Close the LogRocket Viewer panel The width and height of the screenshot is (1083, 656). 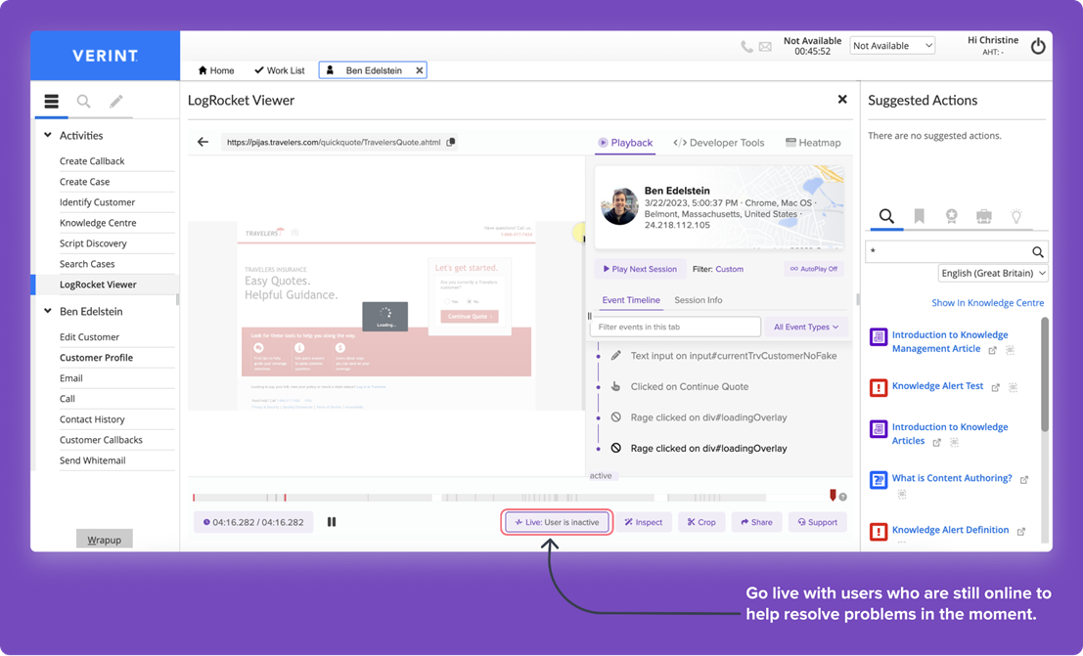click(842, 100)
